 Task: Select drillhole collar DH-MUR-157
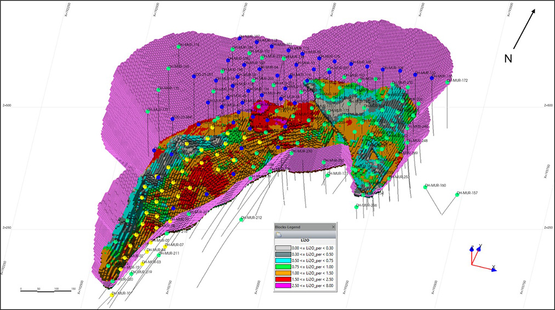click(458, 194)
